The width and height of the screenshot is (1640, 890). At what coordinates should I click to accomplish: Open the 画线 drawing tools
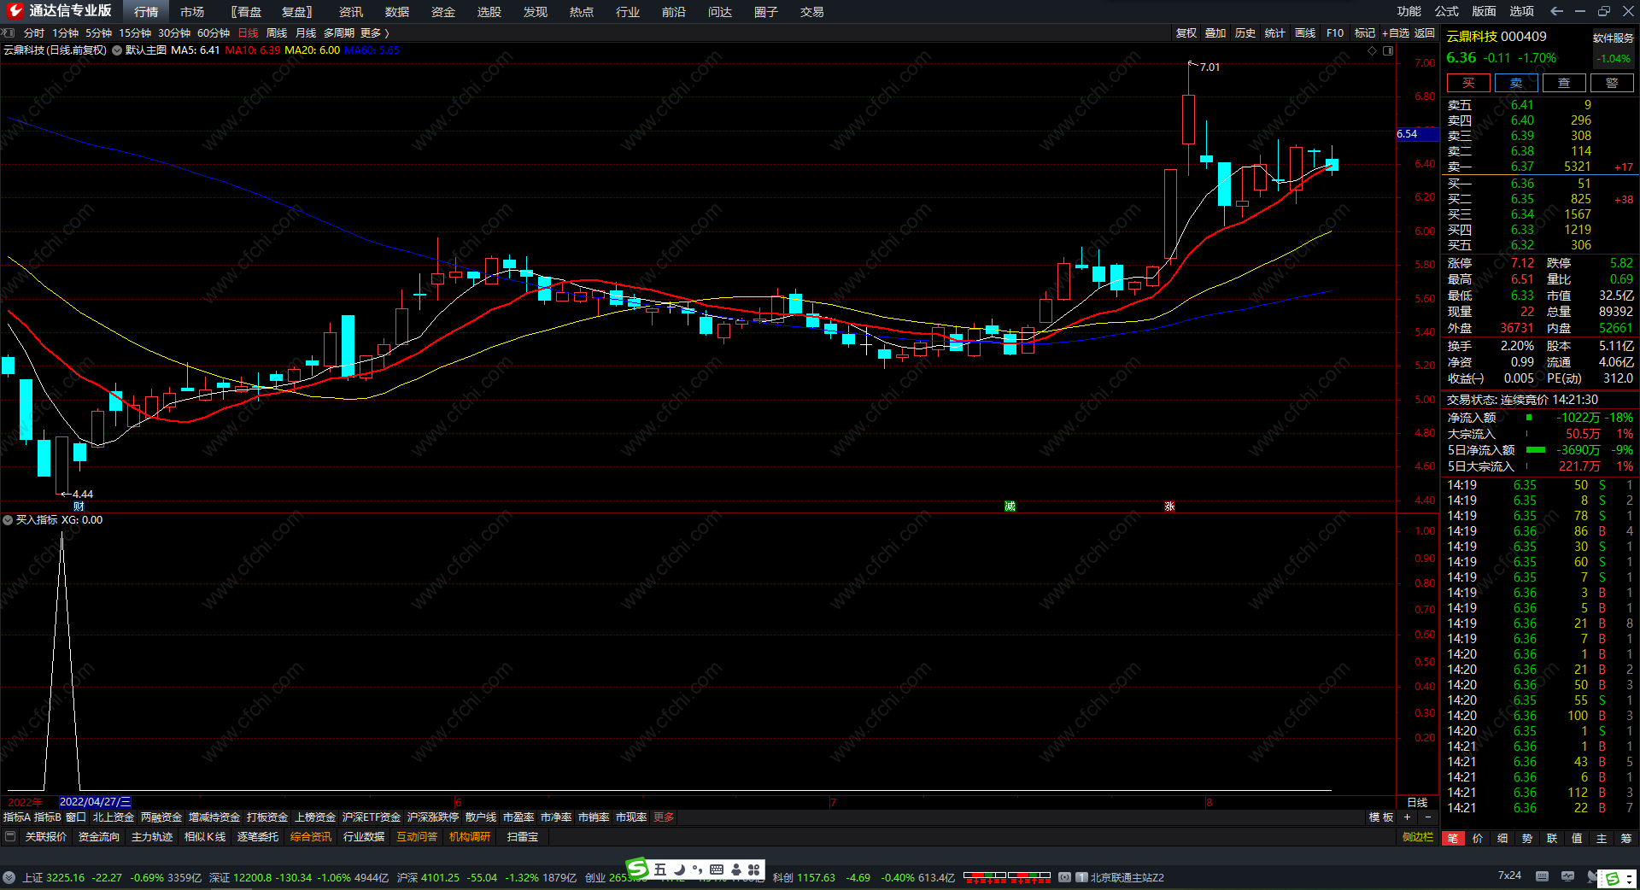pos(1305,33)
